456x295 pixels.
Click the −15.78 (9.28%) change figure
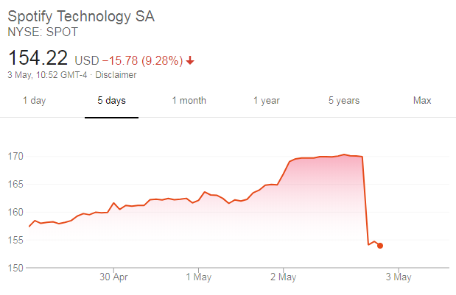[142, 60]
